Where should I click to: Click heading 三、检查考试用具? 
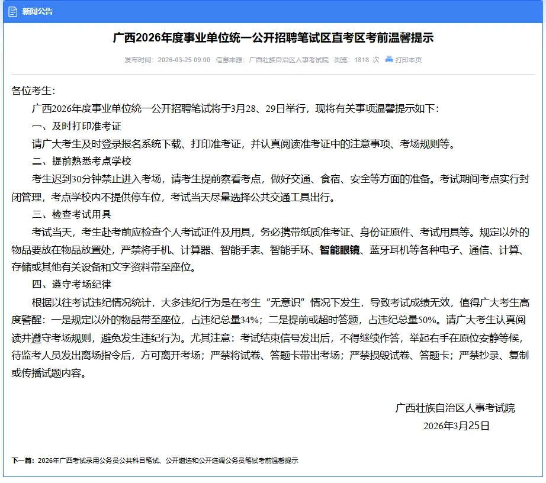pos(72,214)
